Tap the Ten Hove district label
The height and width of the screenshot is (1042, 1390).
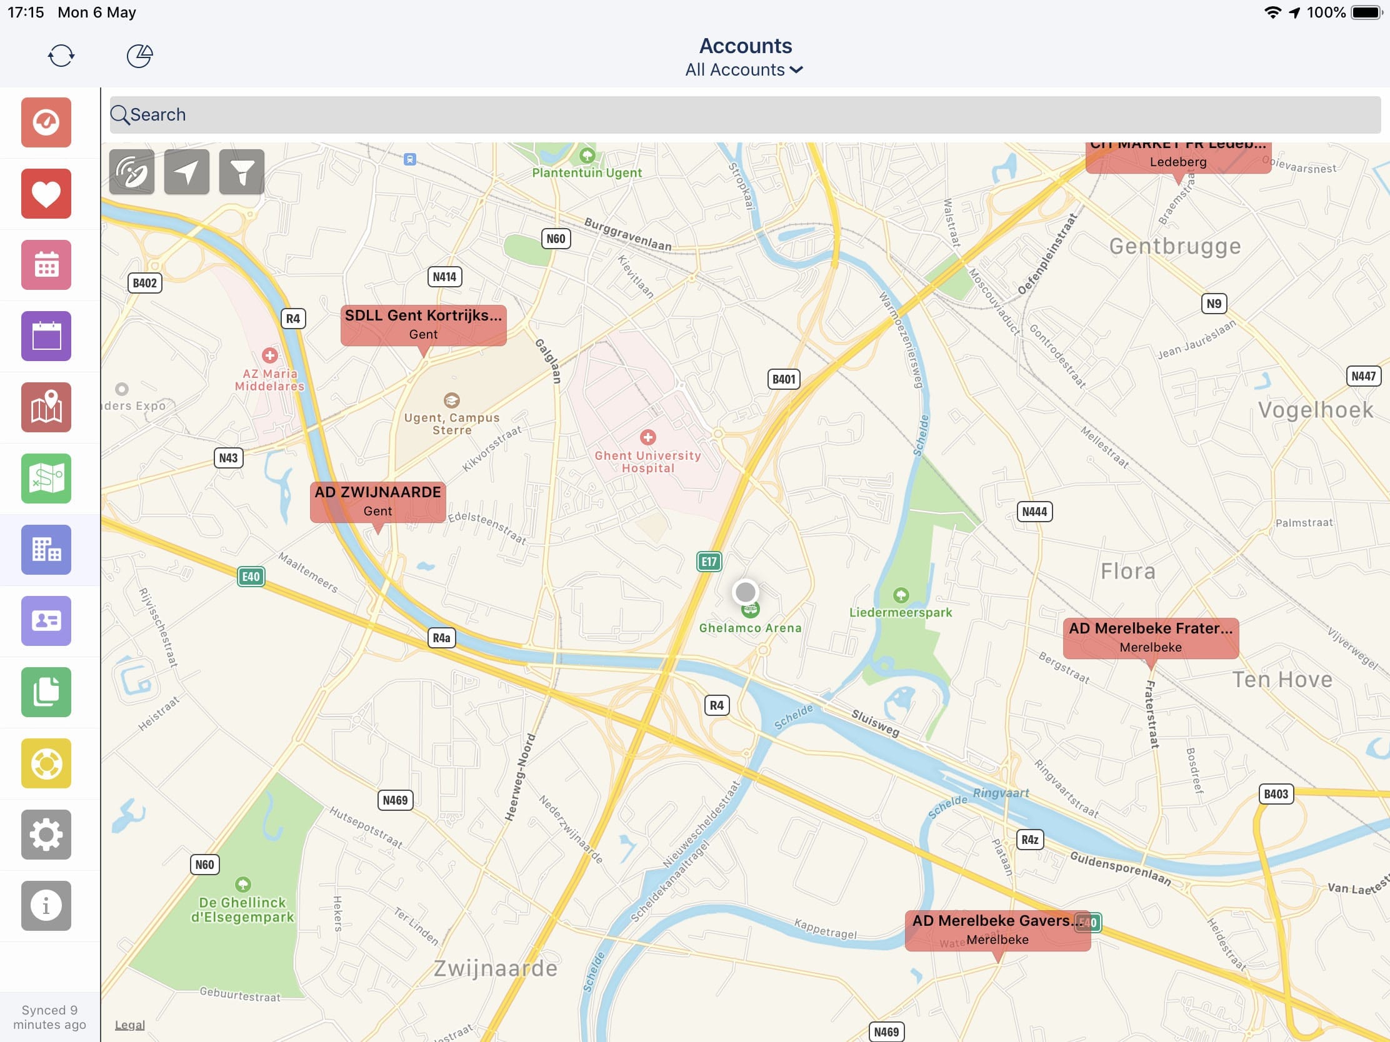pyautogui.click(x=1282, y=679)
